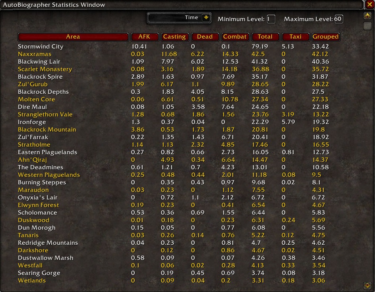Click Blackrock Depths dead value 4.05
Image resolution: width=375 pixels, height=292 pixels.
pos(198,92)
